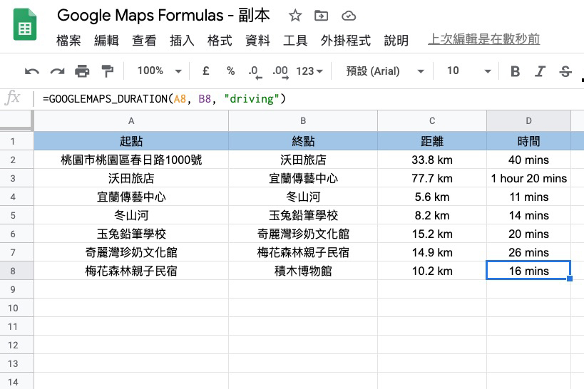Open the font size 10 dropdown
The image size is (584, 389).
469,71
